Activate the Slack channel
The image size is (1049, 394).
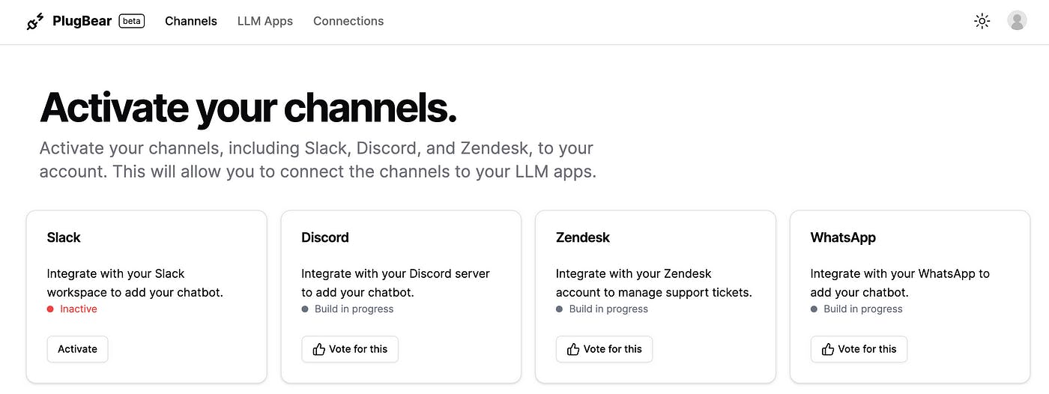77,349
